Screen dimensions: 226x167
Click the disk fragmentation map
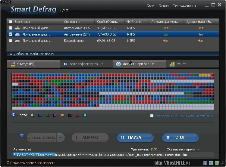tap(113, 91)
